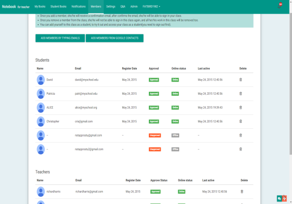The image size is (292, 204).
Task: Select the Members tab
Action: (96, 6)
